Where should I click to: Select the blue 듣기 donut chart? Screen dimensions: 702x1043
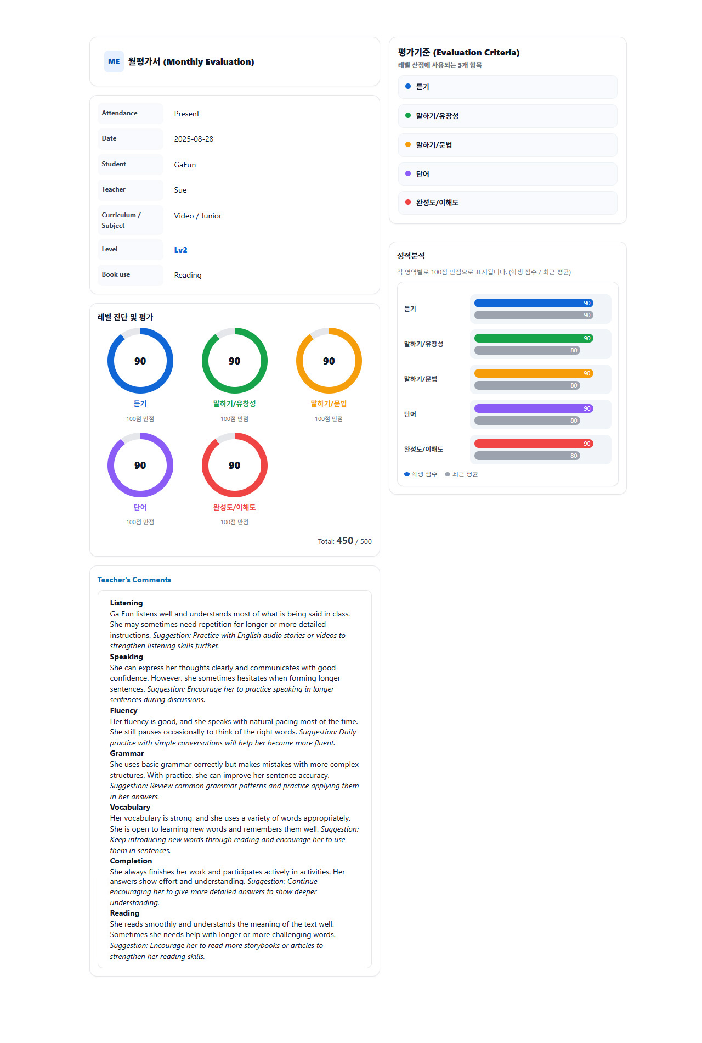pos(140,361)
